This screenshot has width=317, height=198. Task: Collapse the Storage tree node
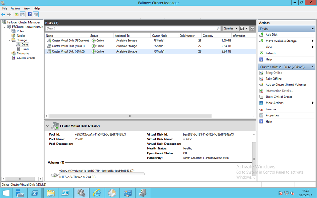tap(9, 40)
